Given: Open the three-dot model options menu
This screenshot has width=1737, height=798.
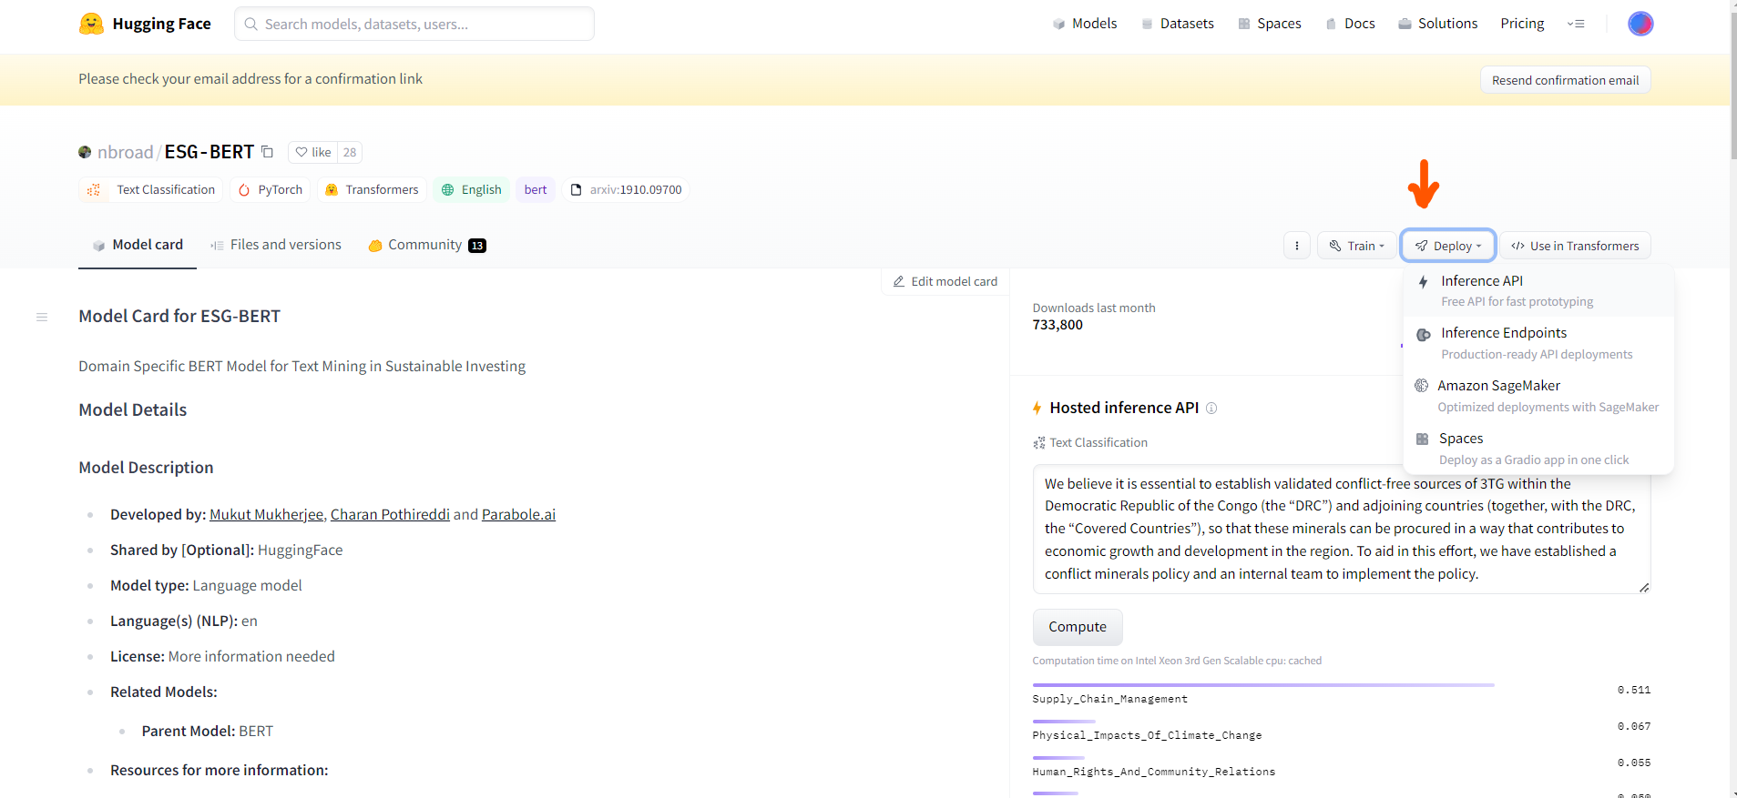Looking at the screenshot, I should [x=1297, y=246].
